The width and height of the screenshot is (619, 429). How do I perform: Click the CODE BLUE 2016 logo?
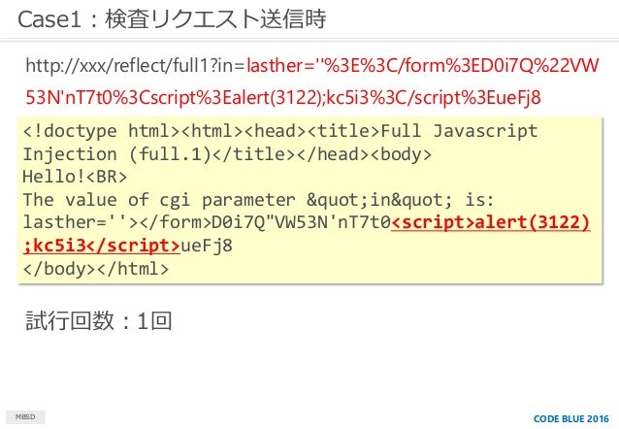point(570,419)
